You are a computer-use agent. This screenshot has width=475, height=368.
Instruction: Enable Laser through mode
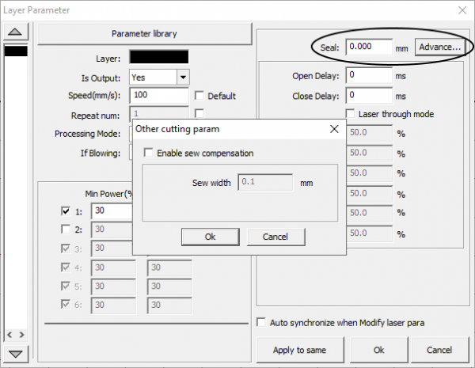351,114
